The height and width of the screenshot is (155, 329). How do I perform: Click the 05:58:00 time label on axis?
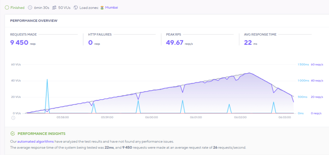(62, 117)
